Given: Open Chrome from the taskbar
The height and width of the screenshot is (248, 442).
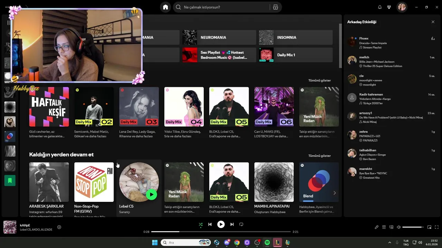Looking at the screenshot, I should 237,242.
